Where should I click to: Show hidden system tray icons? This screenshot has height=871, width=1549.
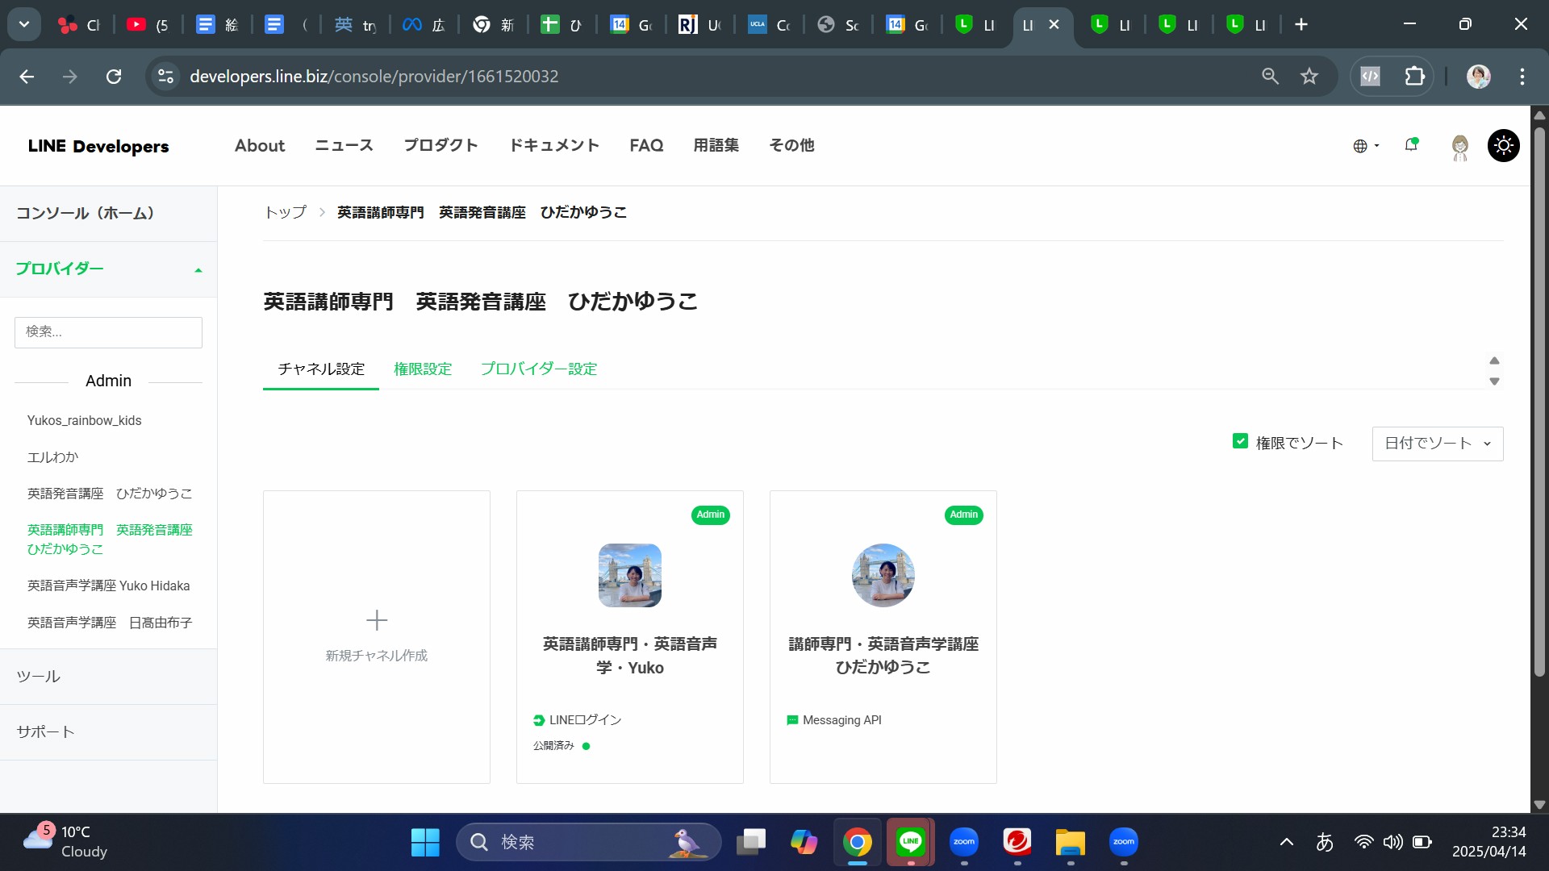[1287, 843]
